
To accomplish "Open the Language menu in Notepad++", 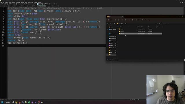I will pyautogui.click(x=18, y=2).
